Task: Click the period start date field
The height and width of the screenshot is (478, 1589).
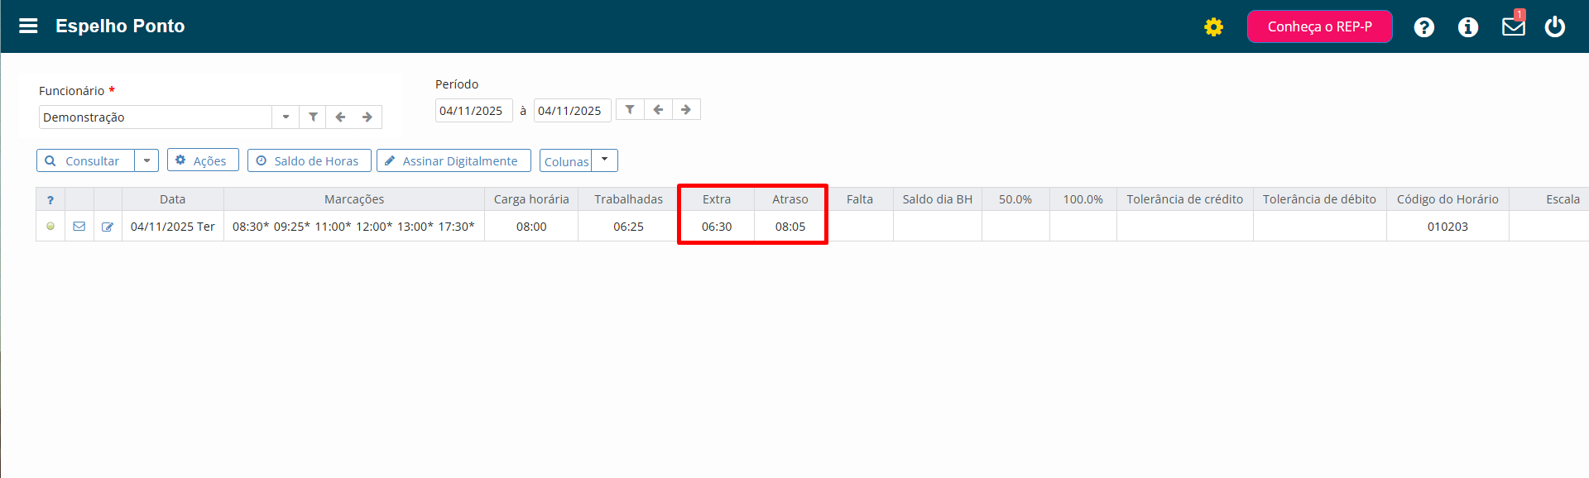Action: 473,111
